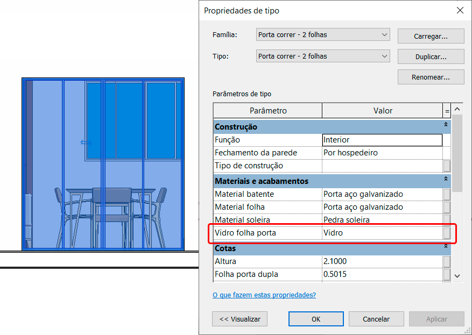Click the parameter list scroll down arrow
Viewport: 472px width, 335px height.
click(x=457, y=276)
